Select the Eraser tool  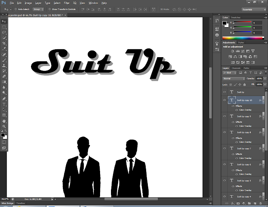click(x=4, y=76)
